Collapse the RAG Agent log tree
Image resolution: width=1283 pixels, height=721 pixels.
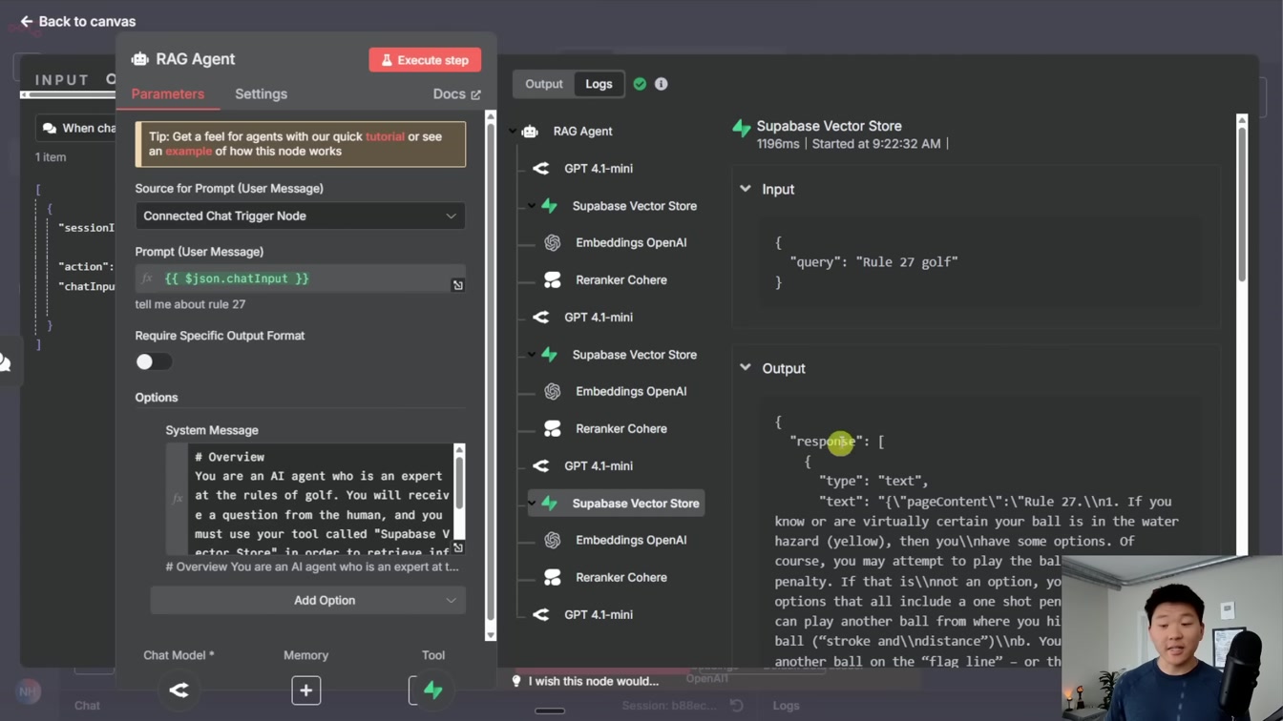coord(513,132)
